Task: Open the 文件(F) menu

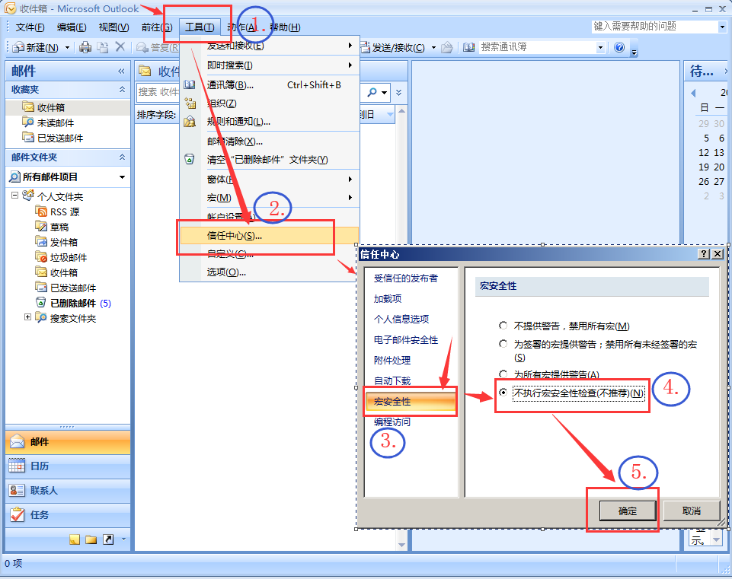Action: pyautogui.click(x=30, y=27)
